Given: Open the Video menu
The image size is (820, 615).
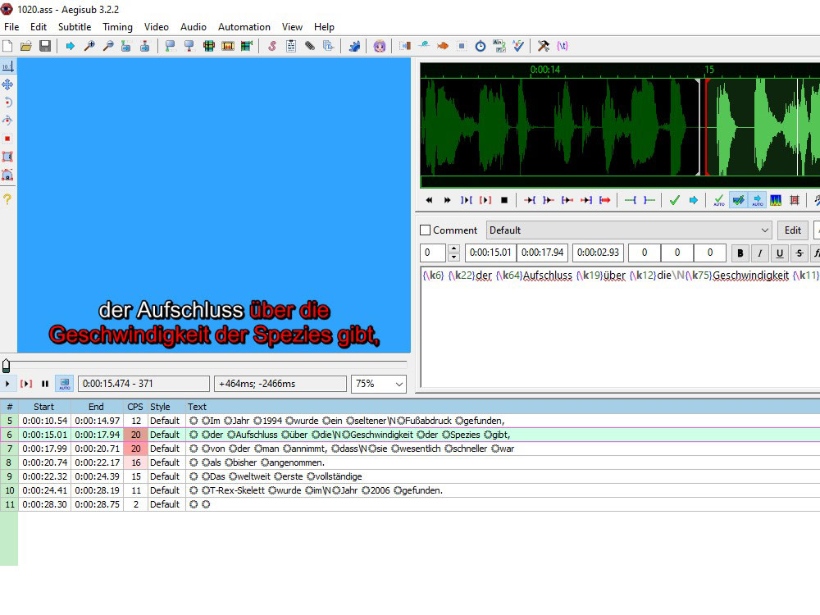Looking at the screenshot, I should coord(157,27).
